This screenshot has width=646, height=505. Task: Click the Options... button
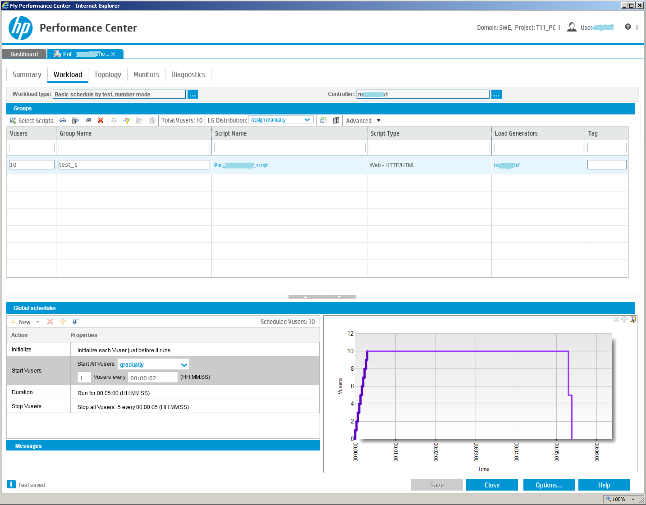pos(549,485)
